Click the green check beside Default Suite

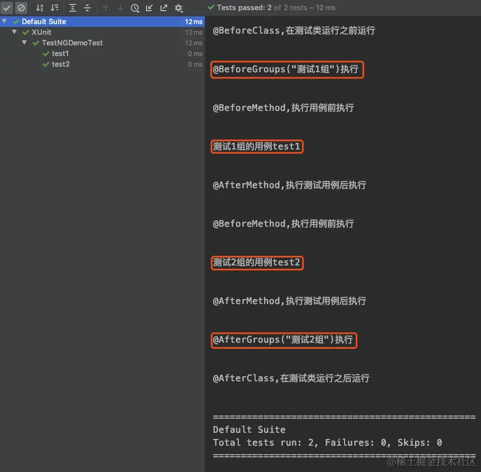tap(16, 21)
